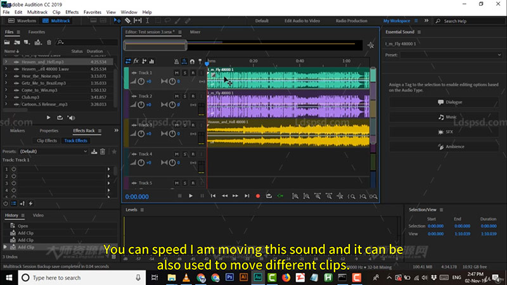Click the Files panel play button
Viewport: 507px width, 285px height.
click(48, 118)
